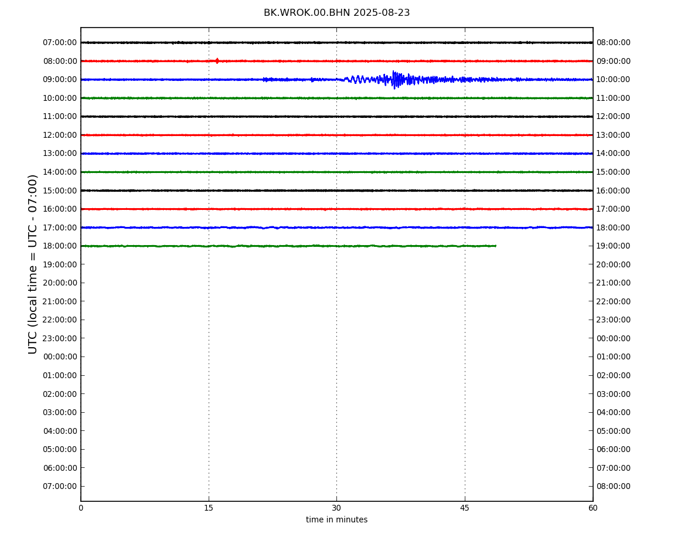Click the x-axis tick label 45
The height and width of the screenshot is (557, 674).
(x=465, y=508)
